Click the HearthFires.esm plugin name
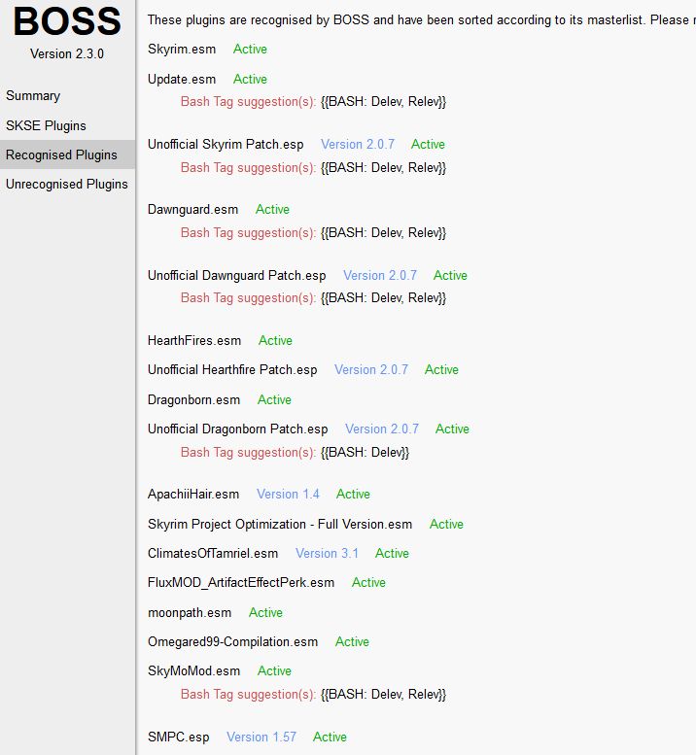 [194, 340]
